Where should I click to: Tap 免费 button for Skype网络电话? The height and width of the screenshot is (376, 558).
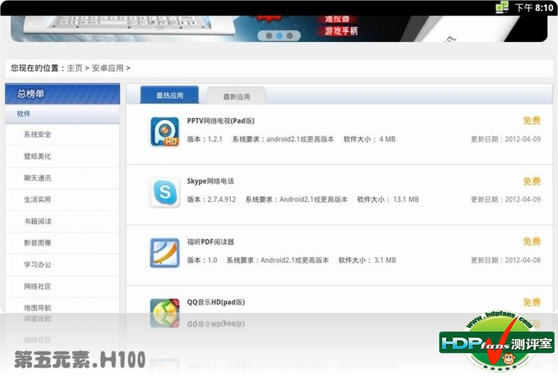(x=531, y=181)
